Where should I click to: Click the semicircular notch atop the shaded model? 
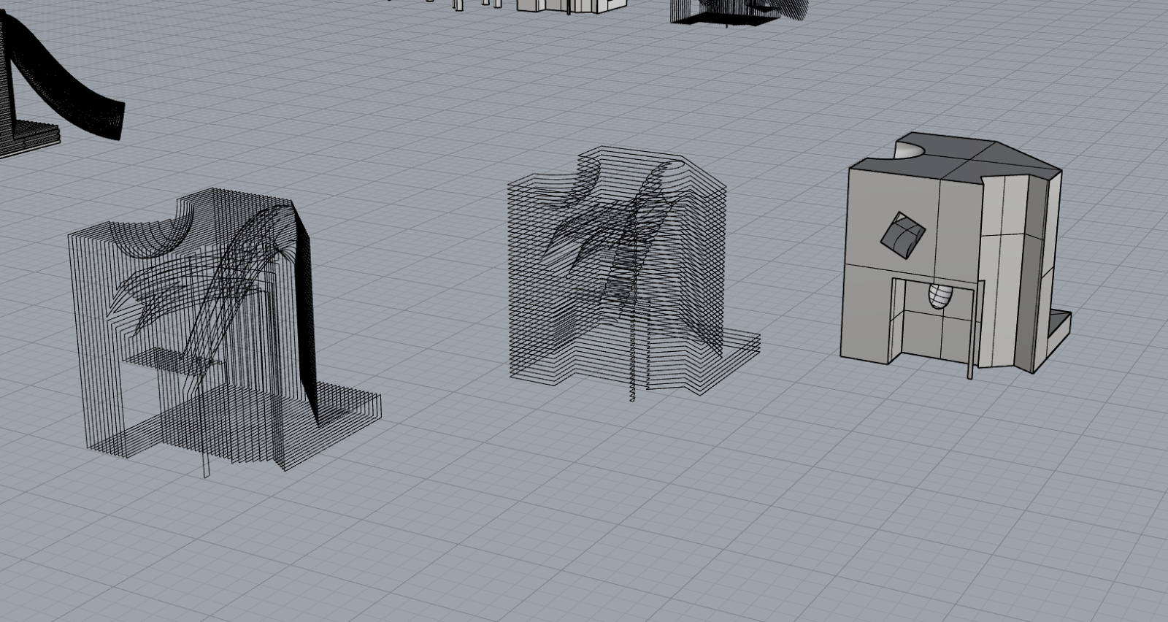click(910, 150)
